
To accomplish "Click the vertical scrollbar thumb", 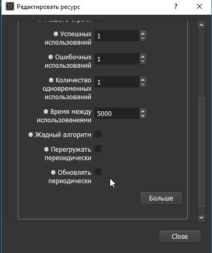I will (x=202, y=152).
